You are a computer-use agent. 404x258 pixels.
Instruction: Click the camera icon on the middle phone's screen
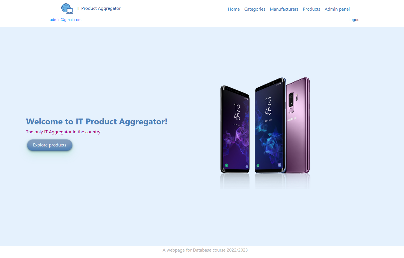tap(280, 165)
